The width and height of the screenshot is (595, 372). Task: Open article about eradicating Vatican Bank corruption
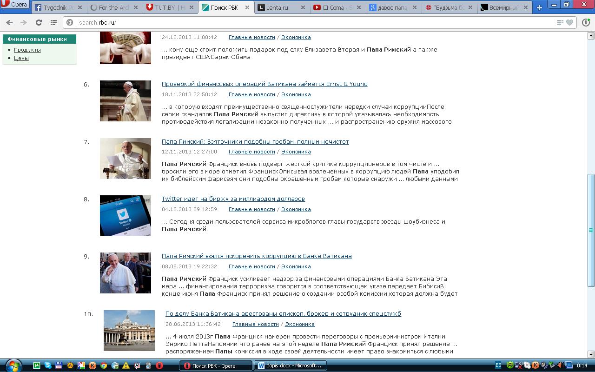257,256
